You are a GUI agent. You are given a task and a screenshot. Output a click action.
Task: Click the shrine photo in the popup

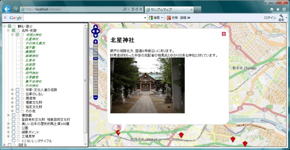pyautogui.click(x=148, y=85)
